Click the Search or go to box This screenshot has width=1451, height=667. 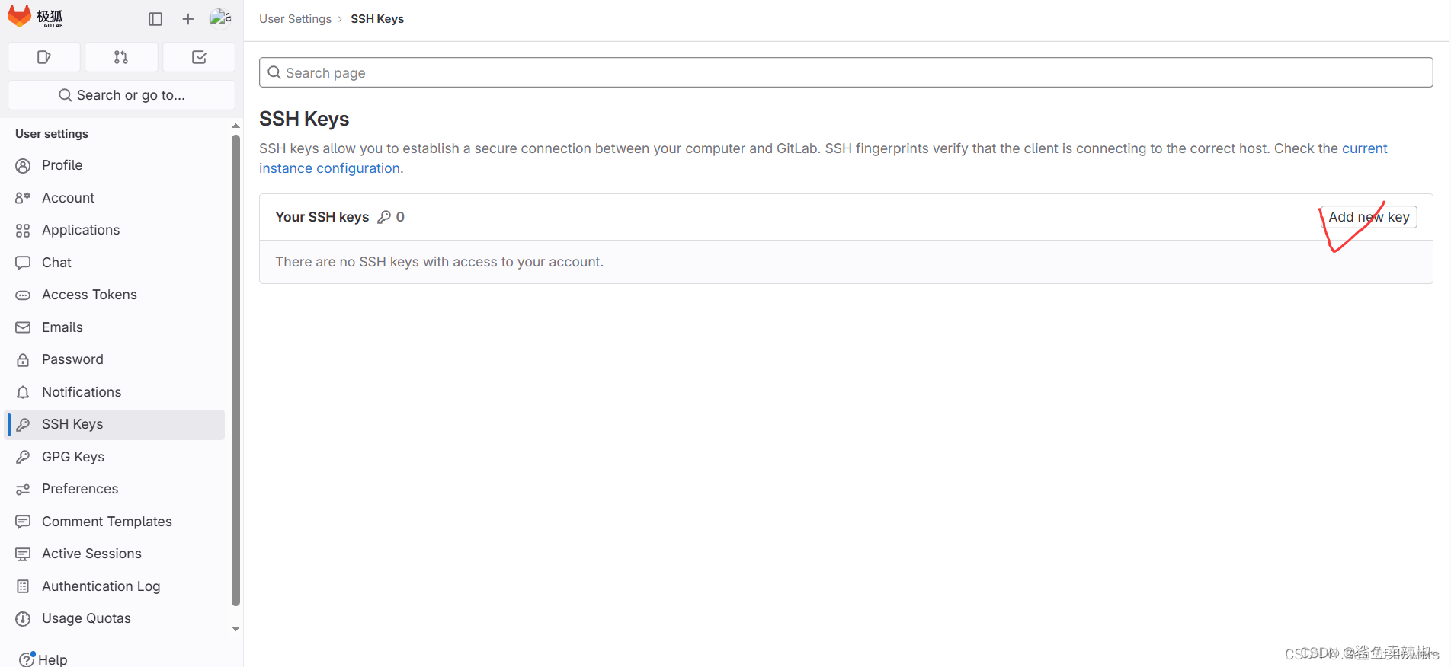(x=121, y=94)
